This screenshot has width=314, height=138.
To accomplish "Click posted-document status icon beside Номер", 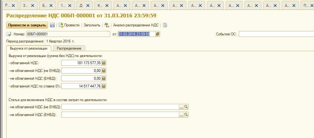I will tap(9, 34).
